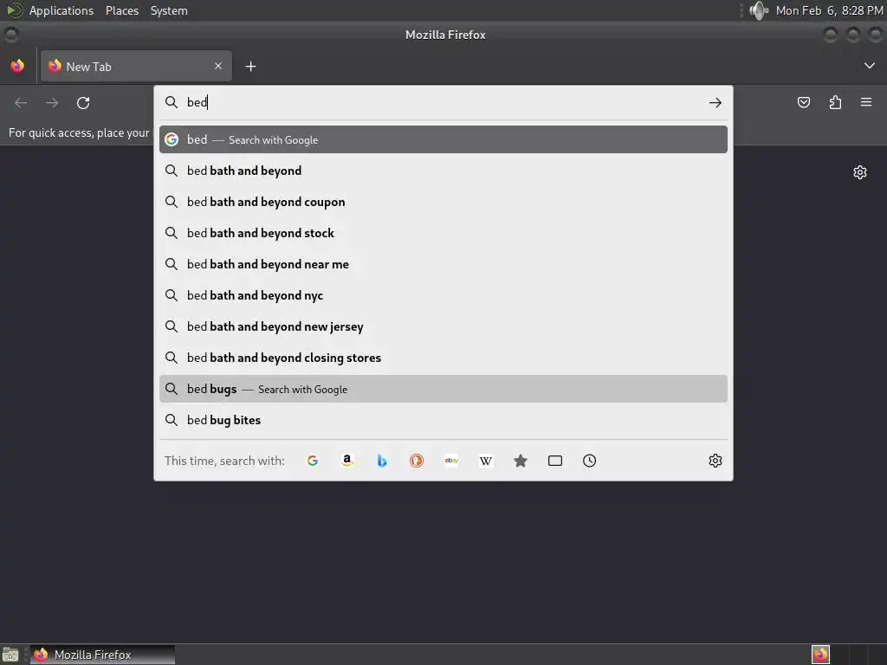Open the Applications menu
887x665 pixels.
pyautogui.click(x=62, y=10)
